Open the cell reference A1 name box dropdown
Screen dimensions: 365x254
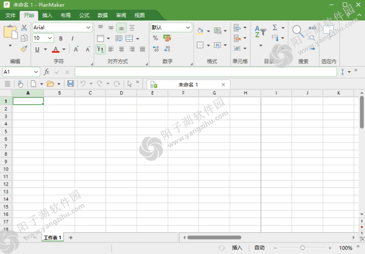point(36,72)
